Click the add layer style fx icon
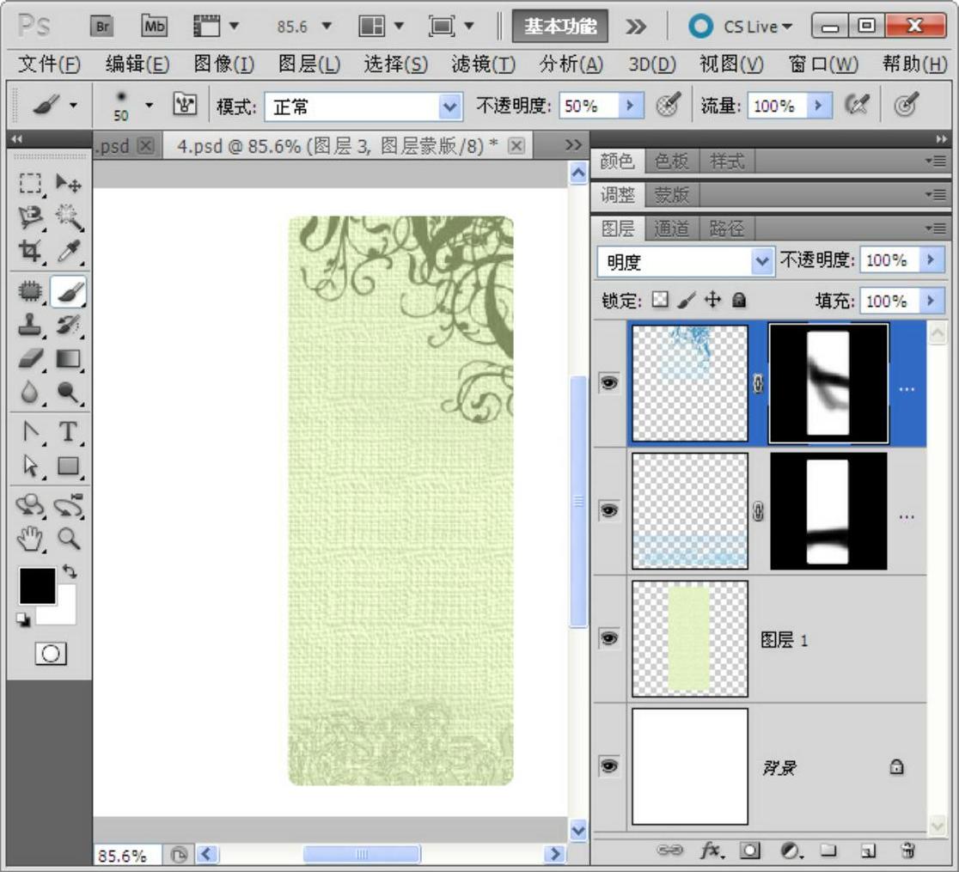 712,851
